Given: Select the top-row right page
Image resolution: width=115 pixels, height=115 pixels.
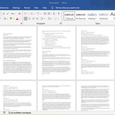Looking at the screenshot, I should (x=96, y=53).
